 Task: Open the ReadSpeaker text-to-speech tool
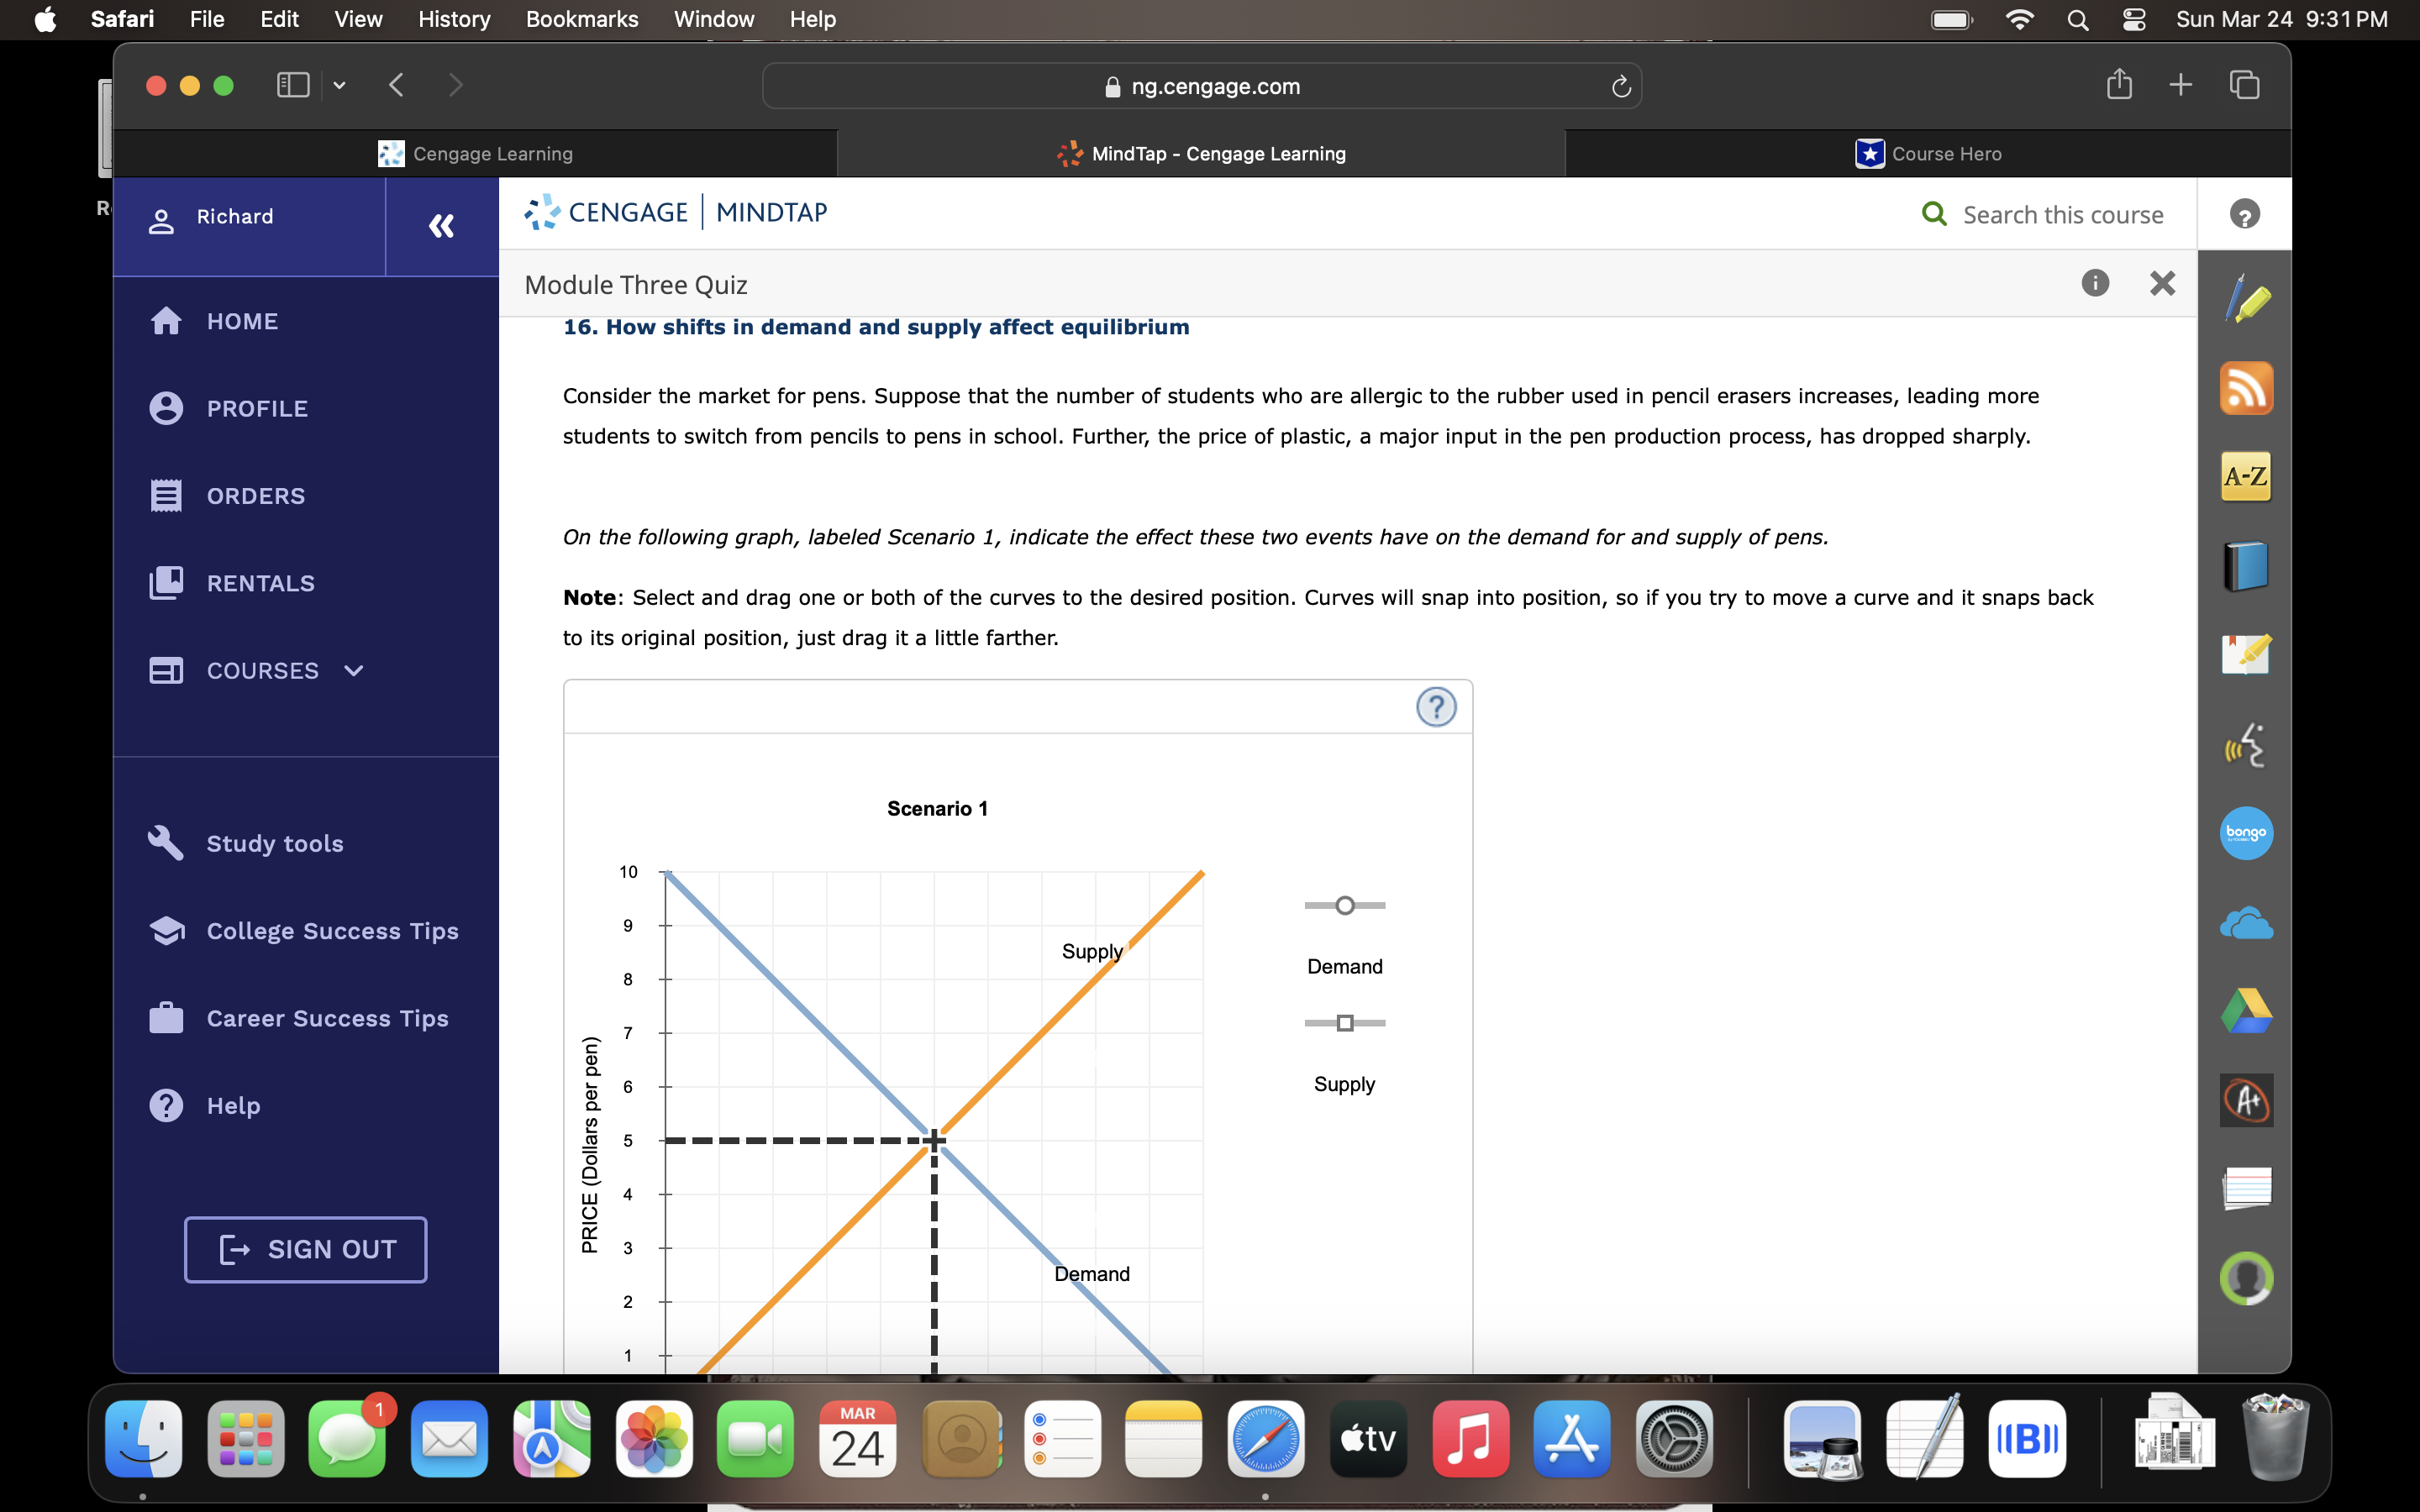(2247, 745)
